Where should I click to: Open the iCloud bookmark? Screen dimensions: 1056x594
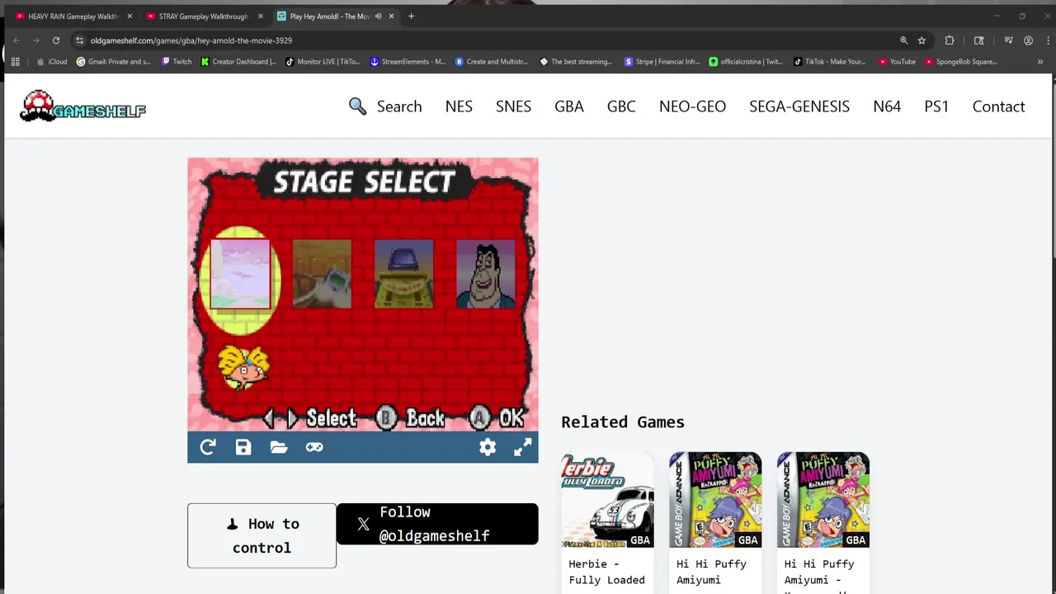[51, 62]
